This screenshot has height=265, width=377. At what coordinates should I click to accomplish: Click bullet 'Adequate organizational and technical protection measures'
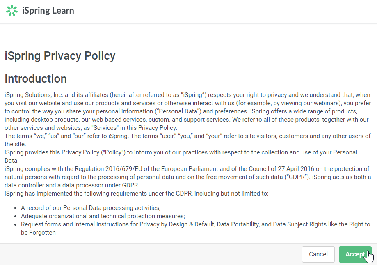pos(103,216)
